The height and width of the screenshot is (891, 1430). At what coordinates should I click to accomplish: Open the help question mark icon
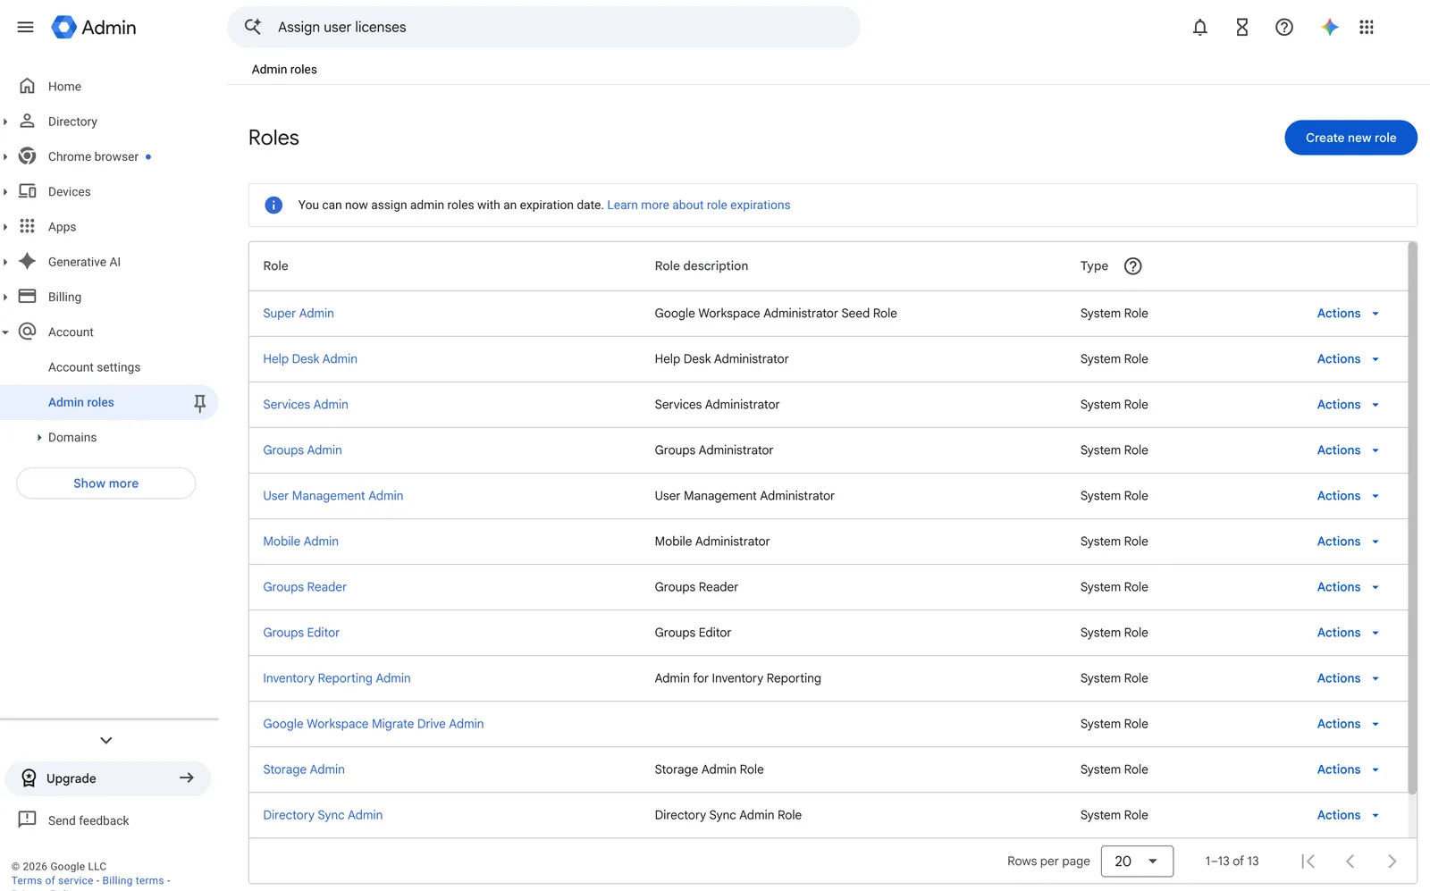(1283, 27)
